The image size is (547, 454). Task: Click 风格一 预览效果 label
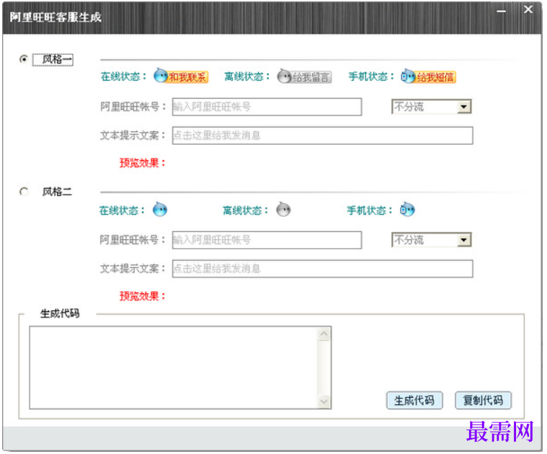[x=142, y=163]
